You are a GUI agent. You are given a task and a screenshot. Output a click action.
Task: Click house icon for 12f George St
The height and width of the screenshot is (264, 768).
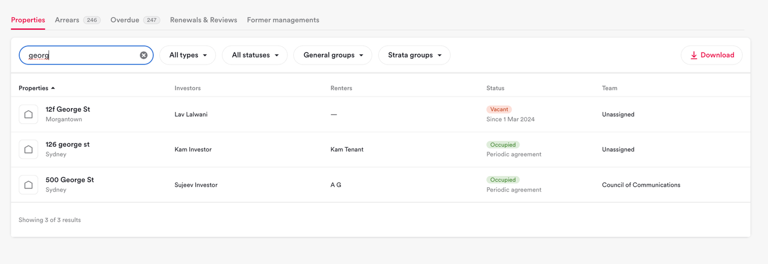[x=28, y=114]
